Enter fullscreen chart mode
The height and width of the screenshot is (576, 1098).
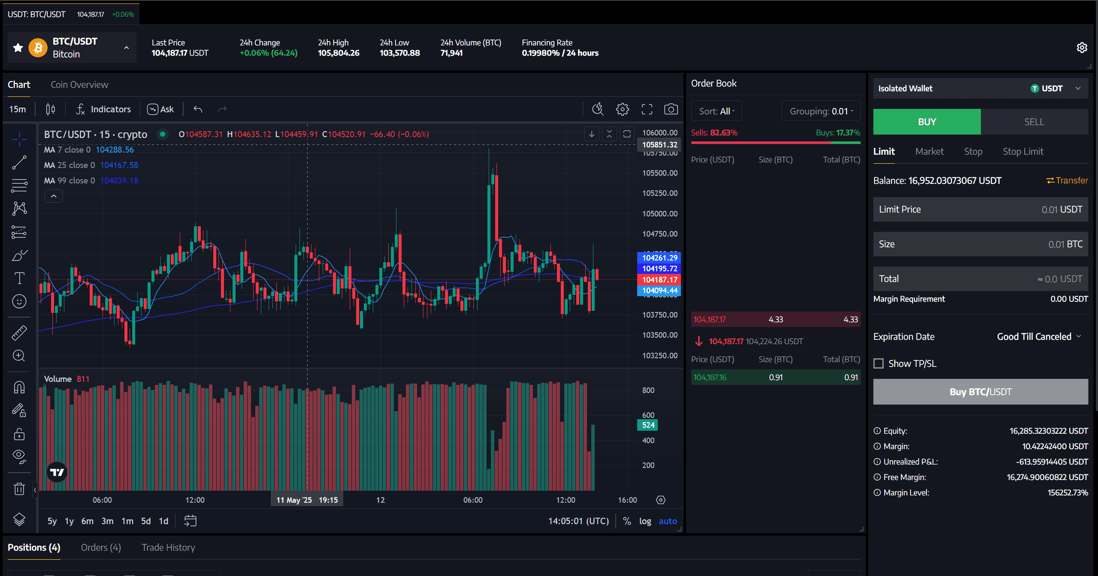point(647,109)
